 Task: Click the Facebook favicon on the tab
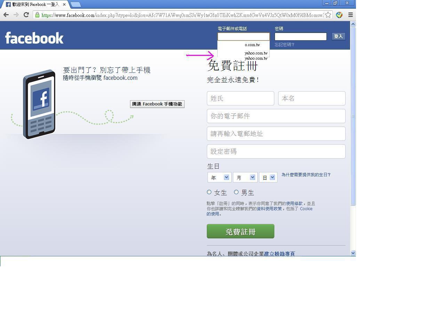click(8, 5)
